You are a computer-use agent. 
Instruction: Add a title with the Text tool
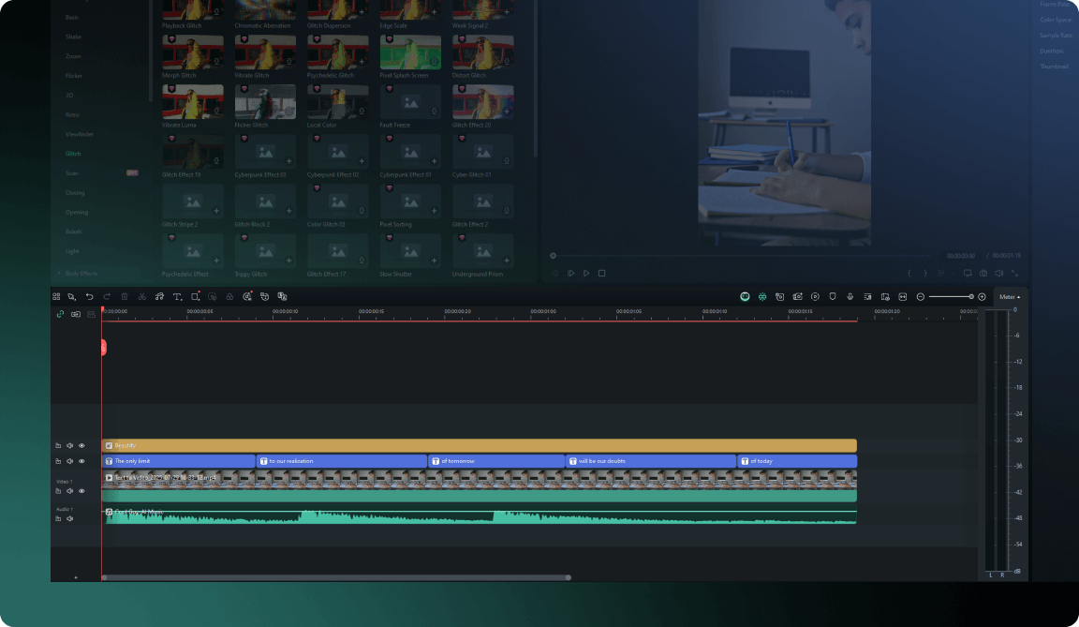pos(178,297)
